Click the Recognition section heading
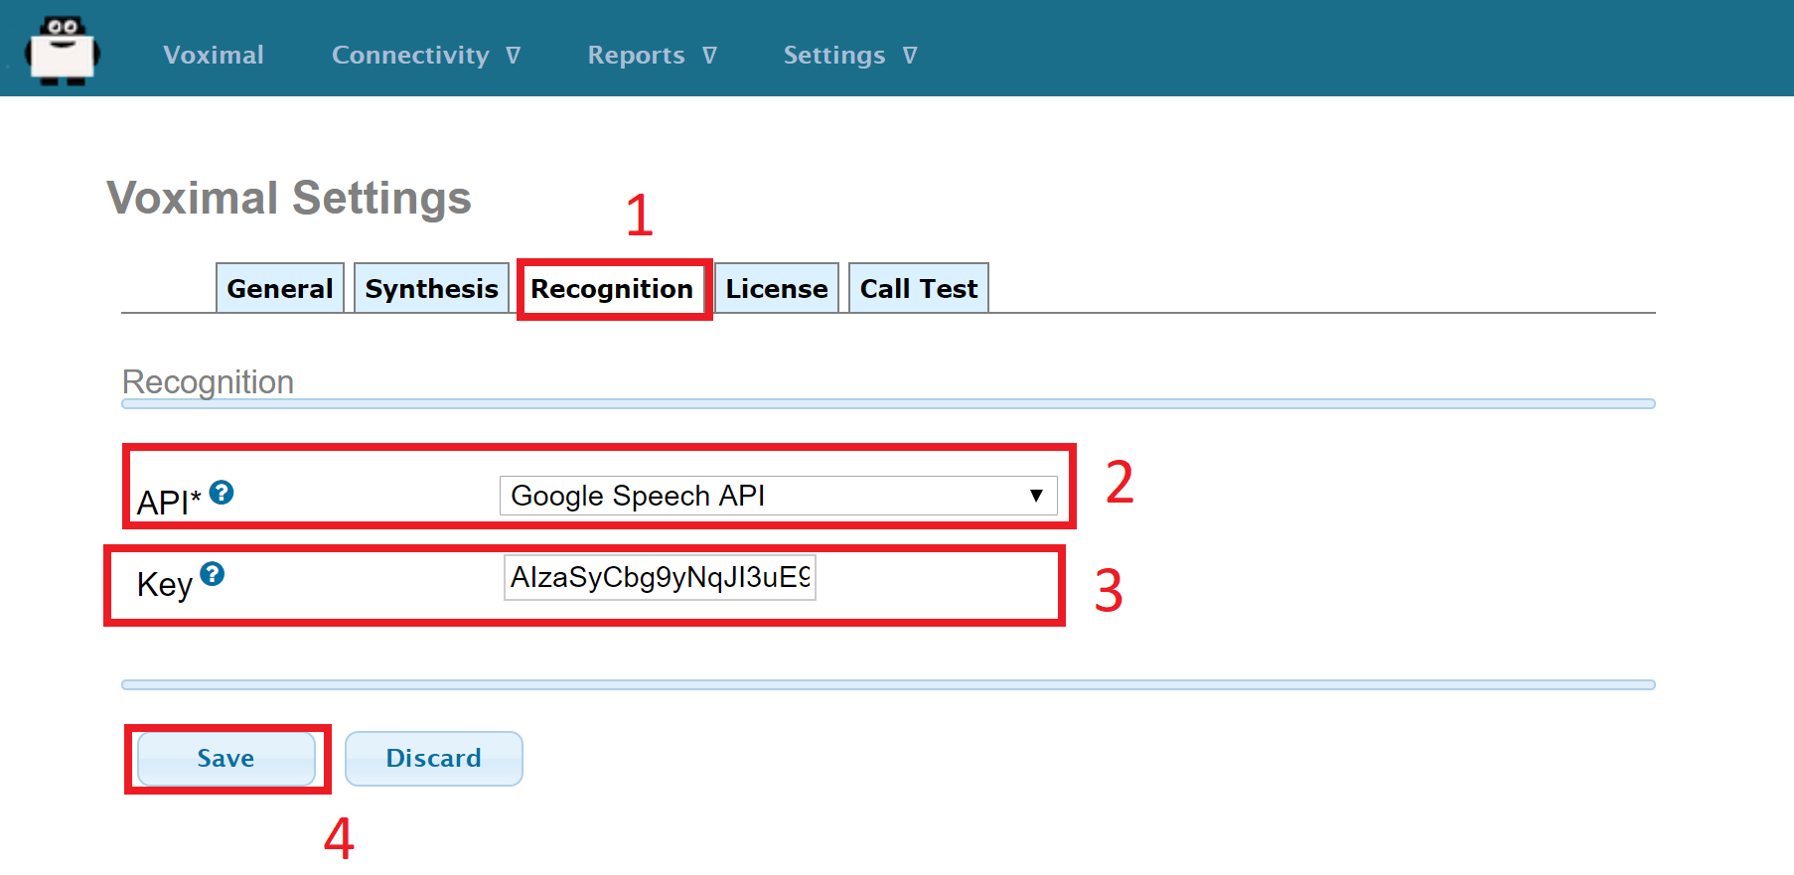 [x=208, y=381]
